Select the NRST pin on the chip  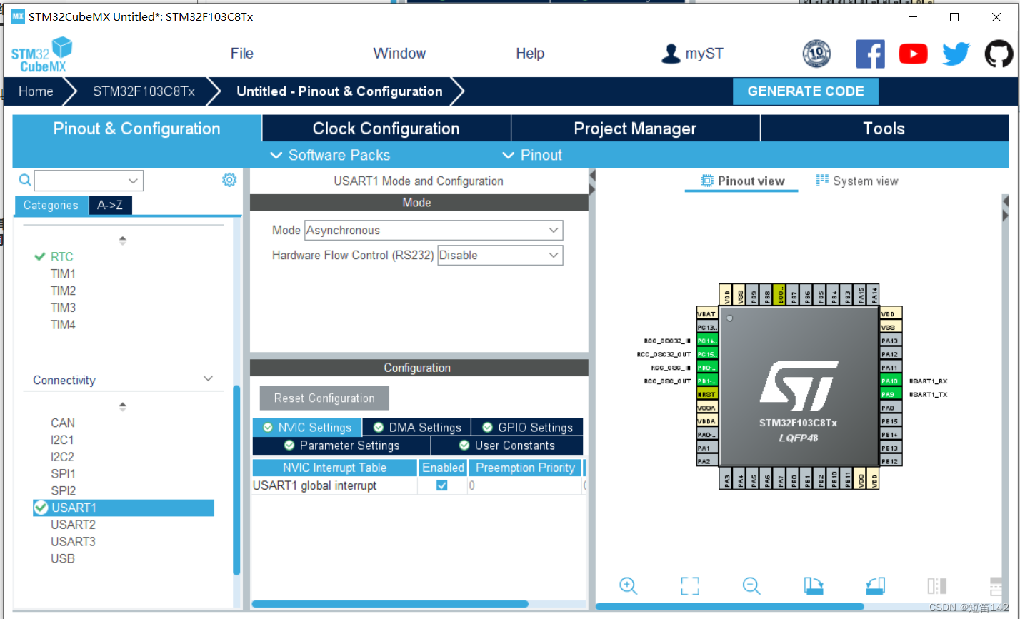pyautogui.click(x=707, y=394)
